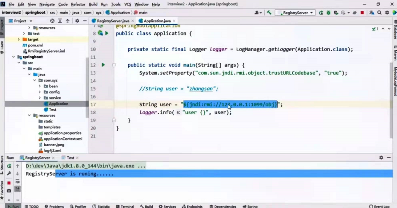Switch to Test tab in Run panel

[70, 158]
